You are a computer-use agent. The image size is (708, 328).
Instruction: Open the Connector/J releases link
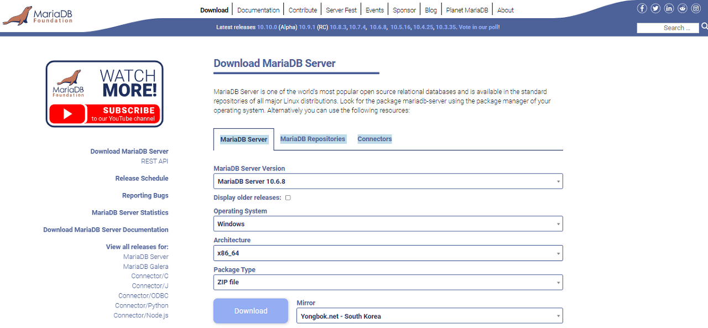point(150,286)
